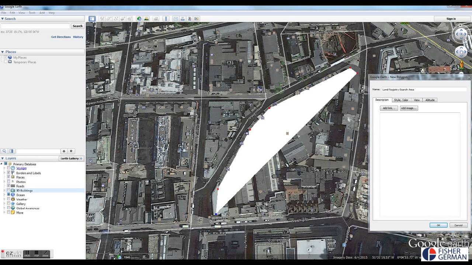
Task: Collapse the Primary Database tree node
Action: pos(1,164)
